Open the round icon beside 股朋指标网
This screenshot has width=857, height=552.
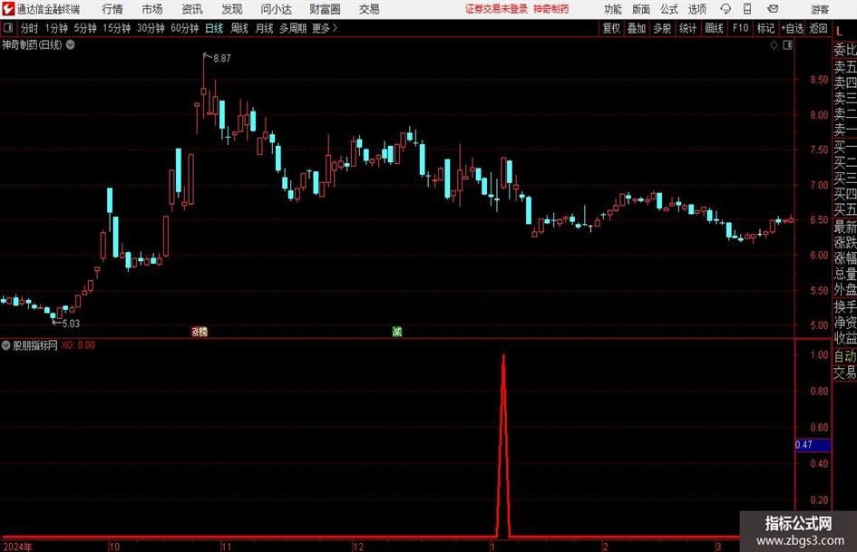[6, 345]
